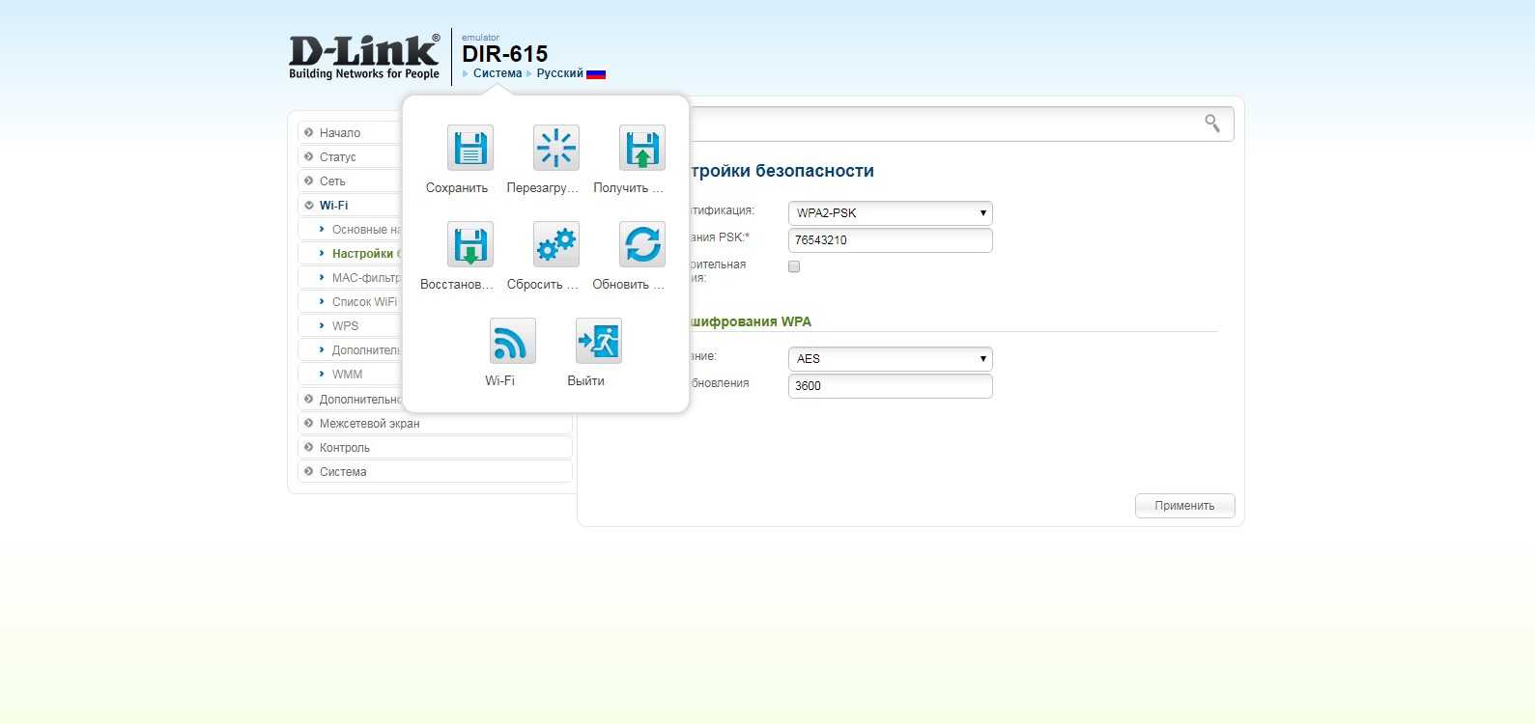Expand the Межсетевой экран sidebar section
The image size is (1535, 724).
369,424
